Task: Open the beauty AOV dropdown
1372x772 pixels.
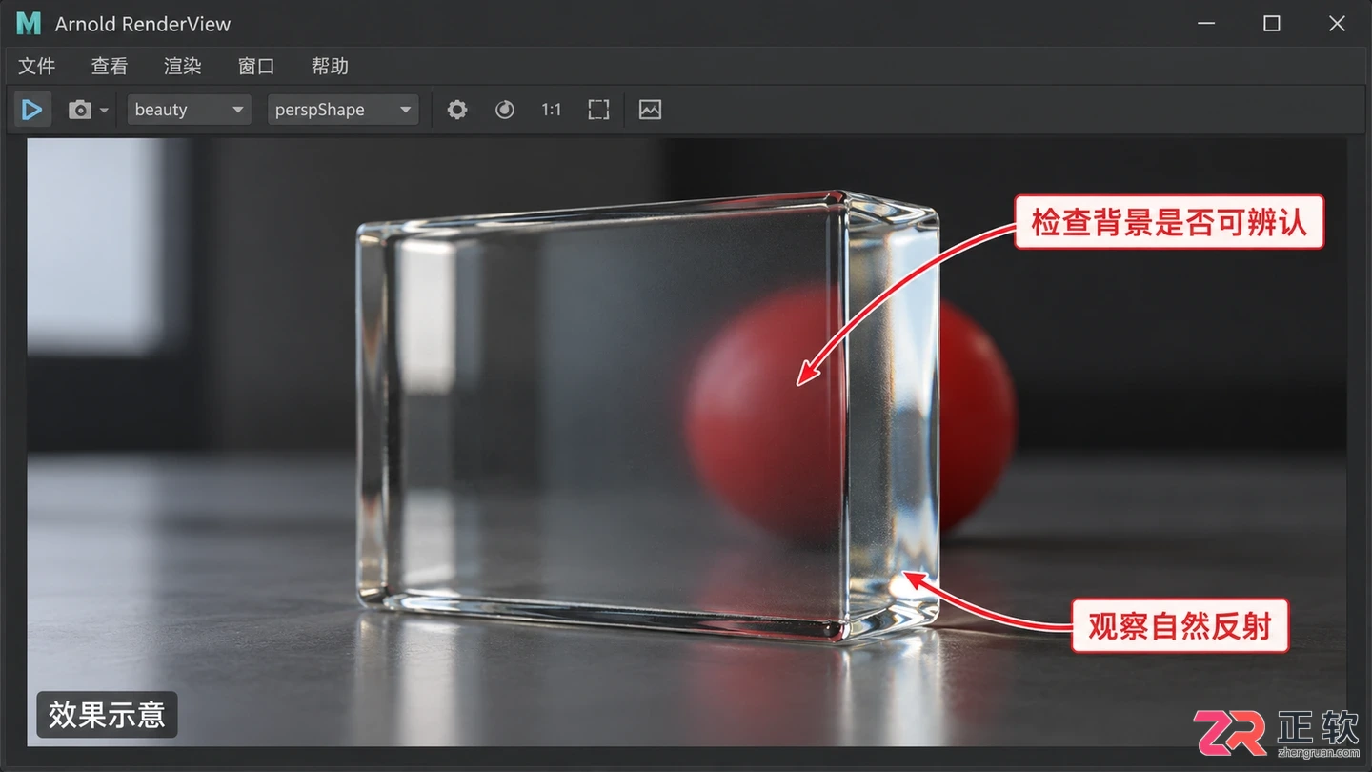Action: (189, 110)
